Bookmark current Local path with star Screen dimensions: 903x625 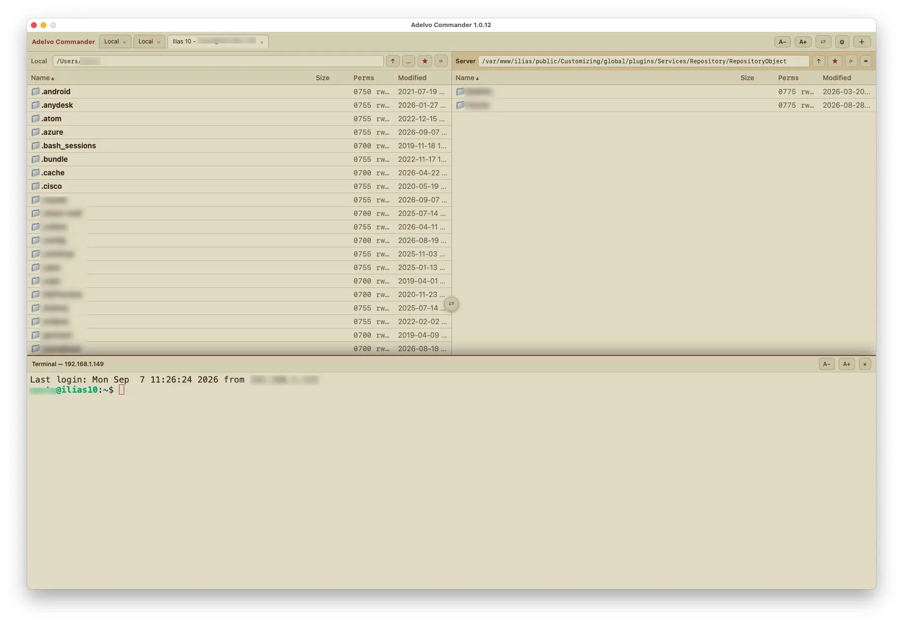point(424,61)
